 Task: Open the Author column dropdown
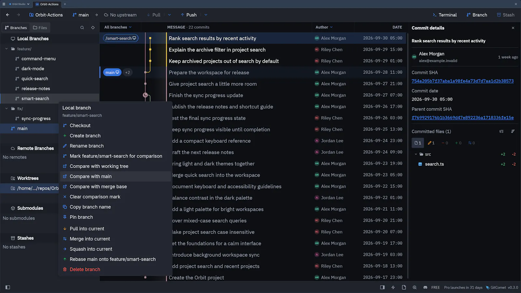coord(324,27)
